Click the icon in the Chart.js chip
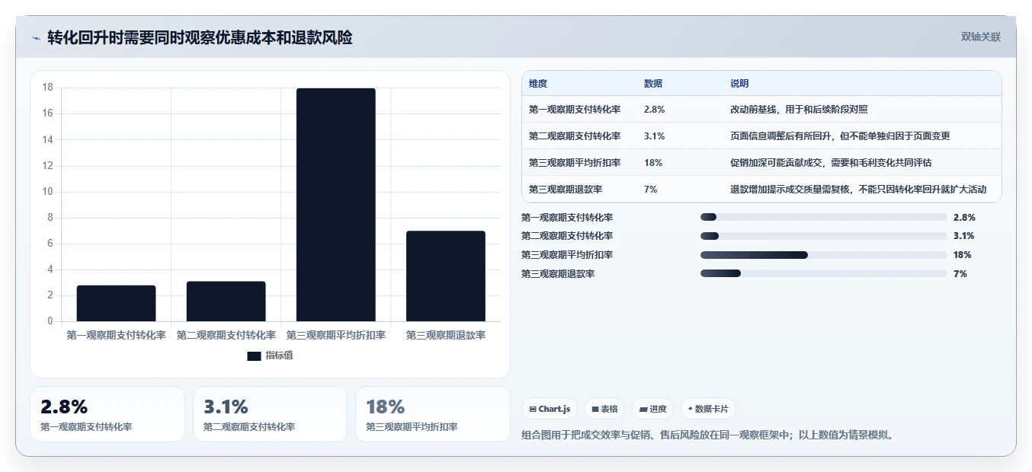This screenshot has width=1032, height=472. pos(532,410)
